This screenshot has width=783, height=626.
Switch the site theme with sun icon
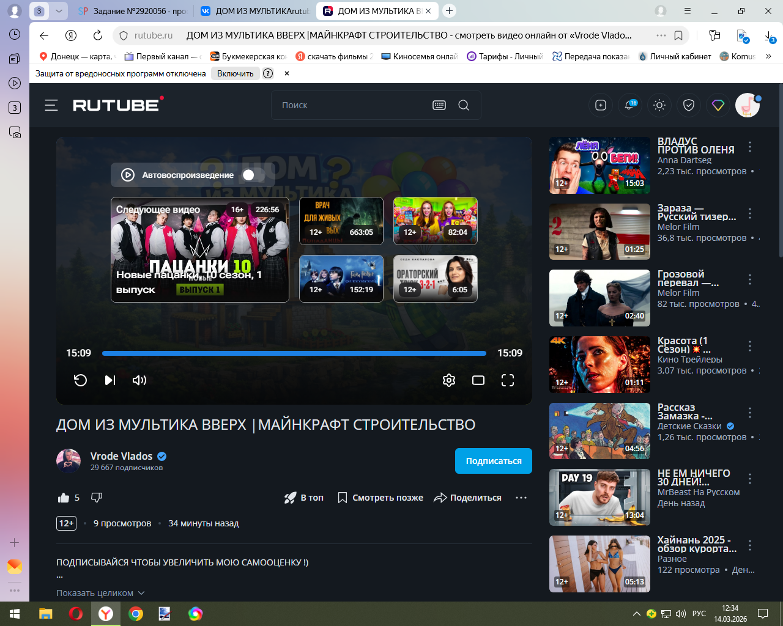click(659, 105)
